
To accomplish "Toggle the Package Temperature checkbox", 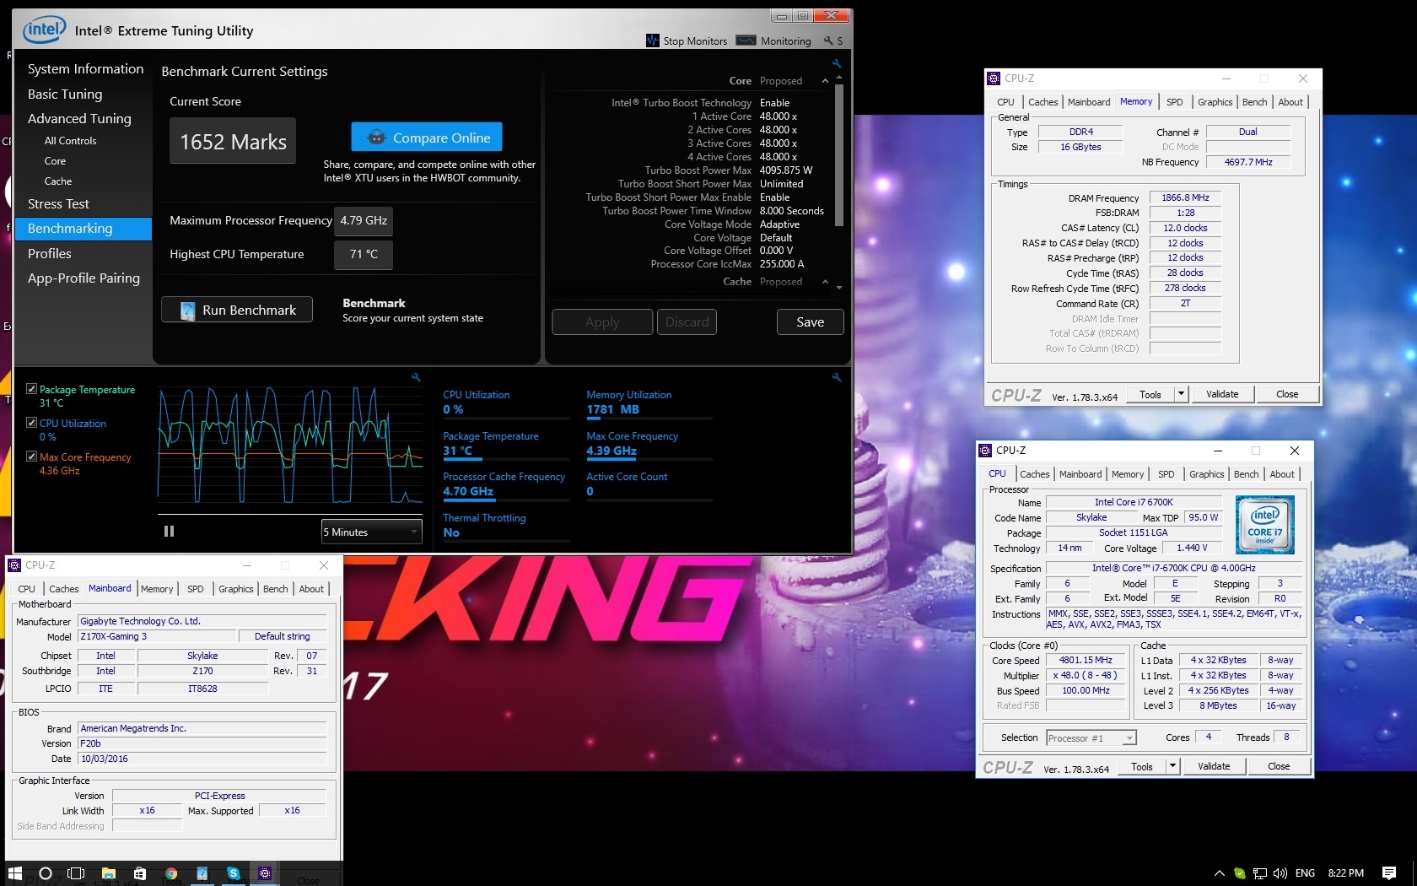I will click(31, 389).
